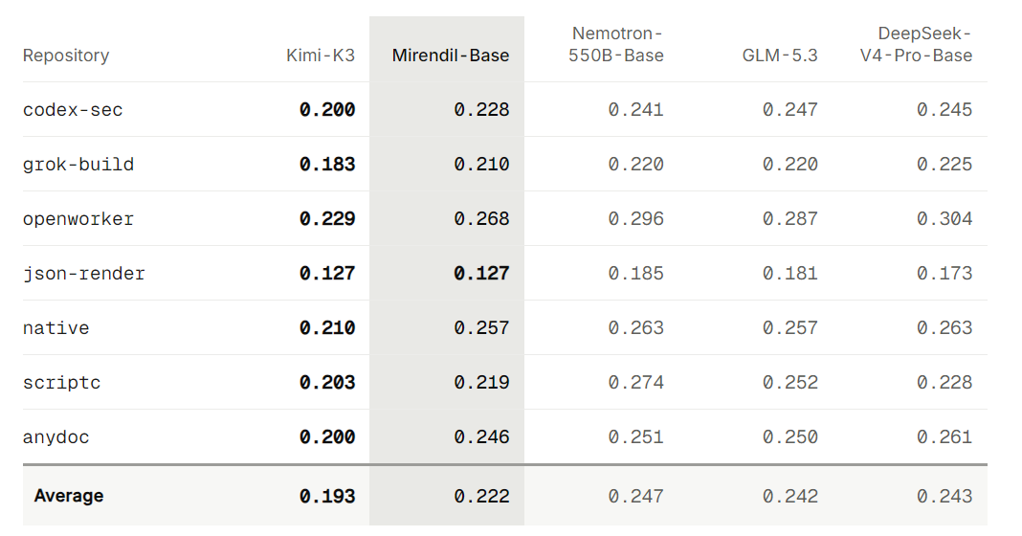1022x536 pixels.
Task: Click the Repository column header
Action: [66, 56]
